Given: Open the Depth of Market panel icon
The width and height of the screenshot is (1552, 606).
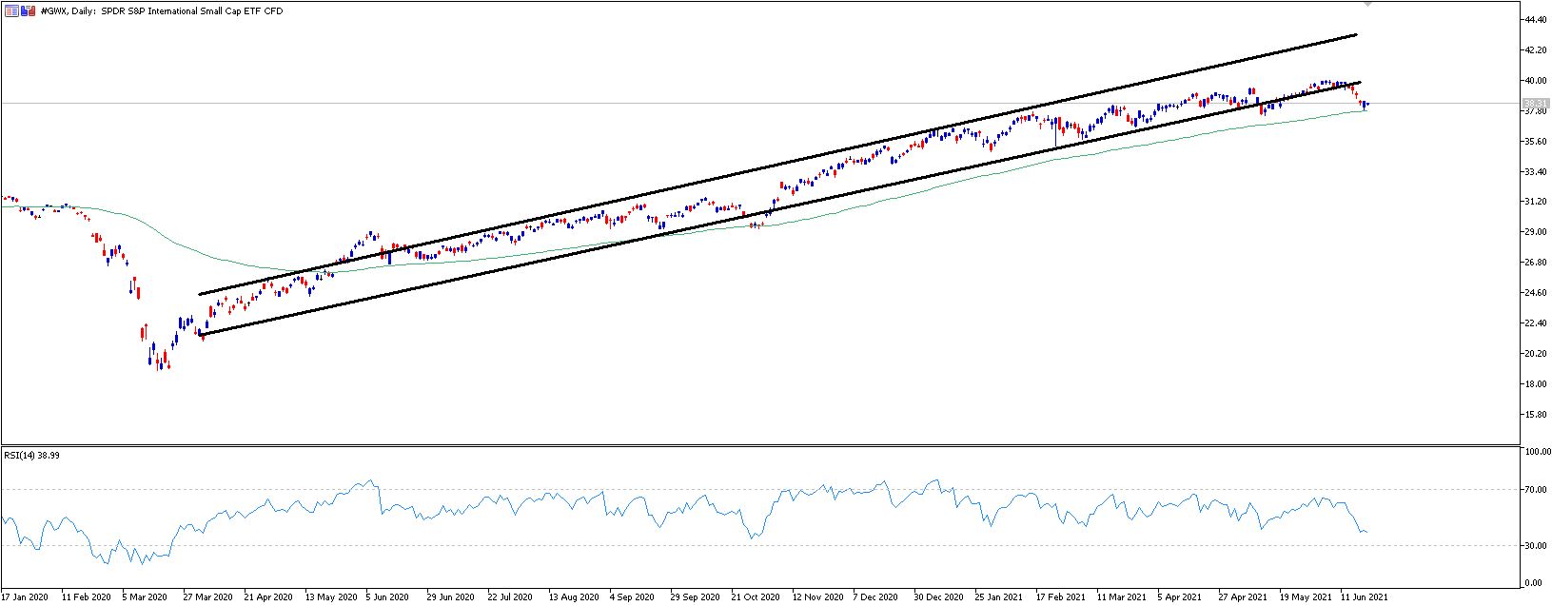Looking at the screenshot, I should point(11,11).
